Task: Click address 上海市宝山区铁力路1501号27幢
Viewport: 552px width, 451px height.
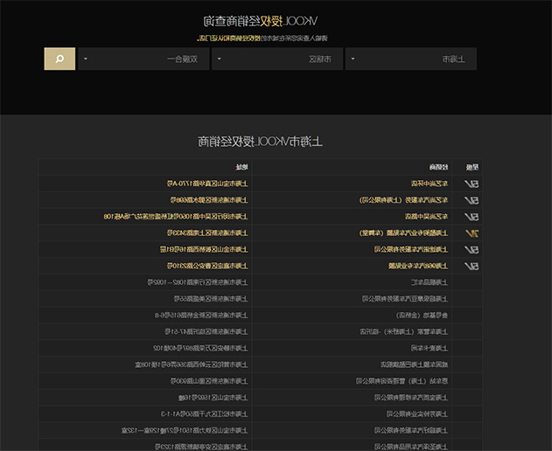Action: [x=185, y=431]
